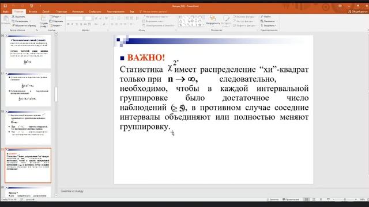Viewport: 369px width, 207px height.
Task: Activate Формат по образцу painter
Action: click(x=24, y=25)
